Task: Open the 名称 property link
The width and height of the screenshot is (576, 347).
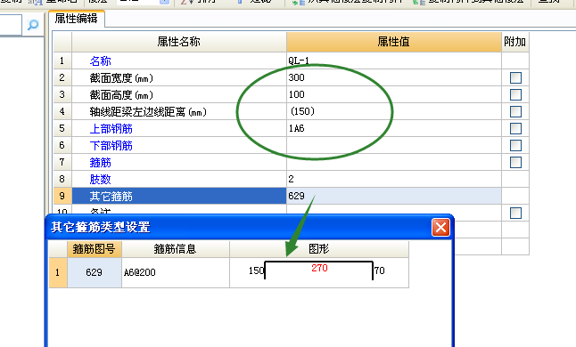Action: 100,61
